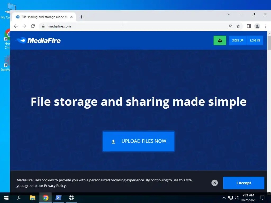The height and width of the screenshot is (203, 271).
Task: Open Chrome side panel
Action: click(x=249, y=26)
